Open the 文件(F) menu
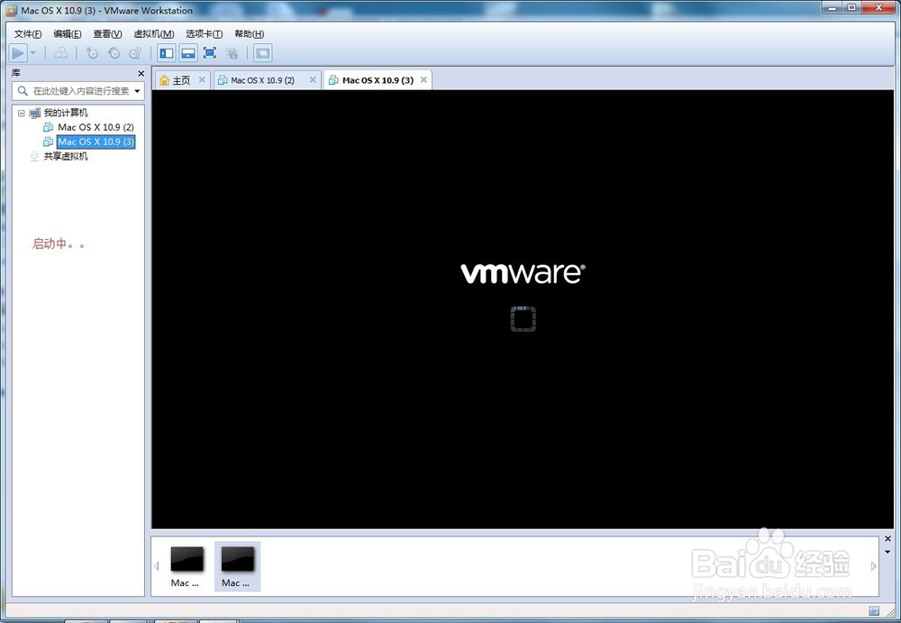 coord(28,34)
